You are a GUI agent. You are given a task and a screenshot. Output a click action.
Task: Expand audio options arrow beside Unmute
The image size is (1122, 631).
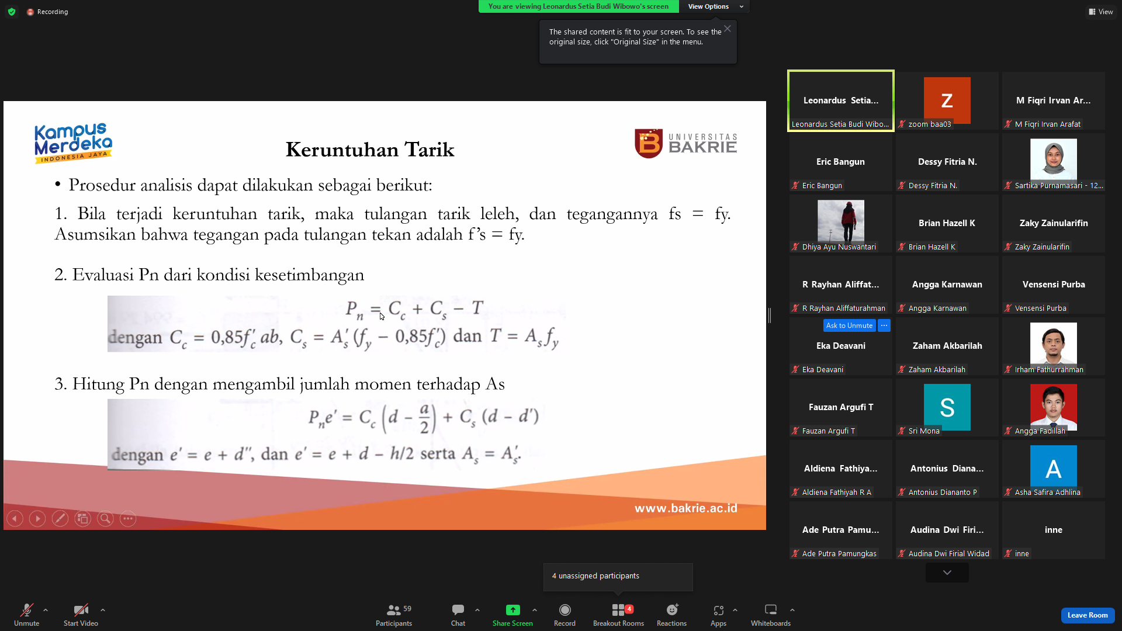coord(46,610)
